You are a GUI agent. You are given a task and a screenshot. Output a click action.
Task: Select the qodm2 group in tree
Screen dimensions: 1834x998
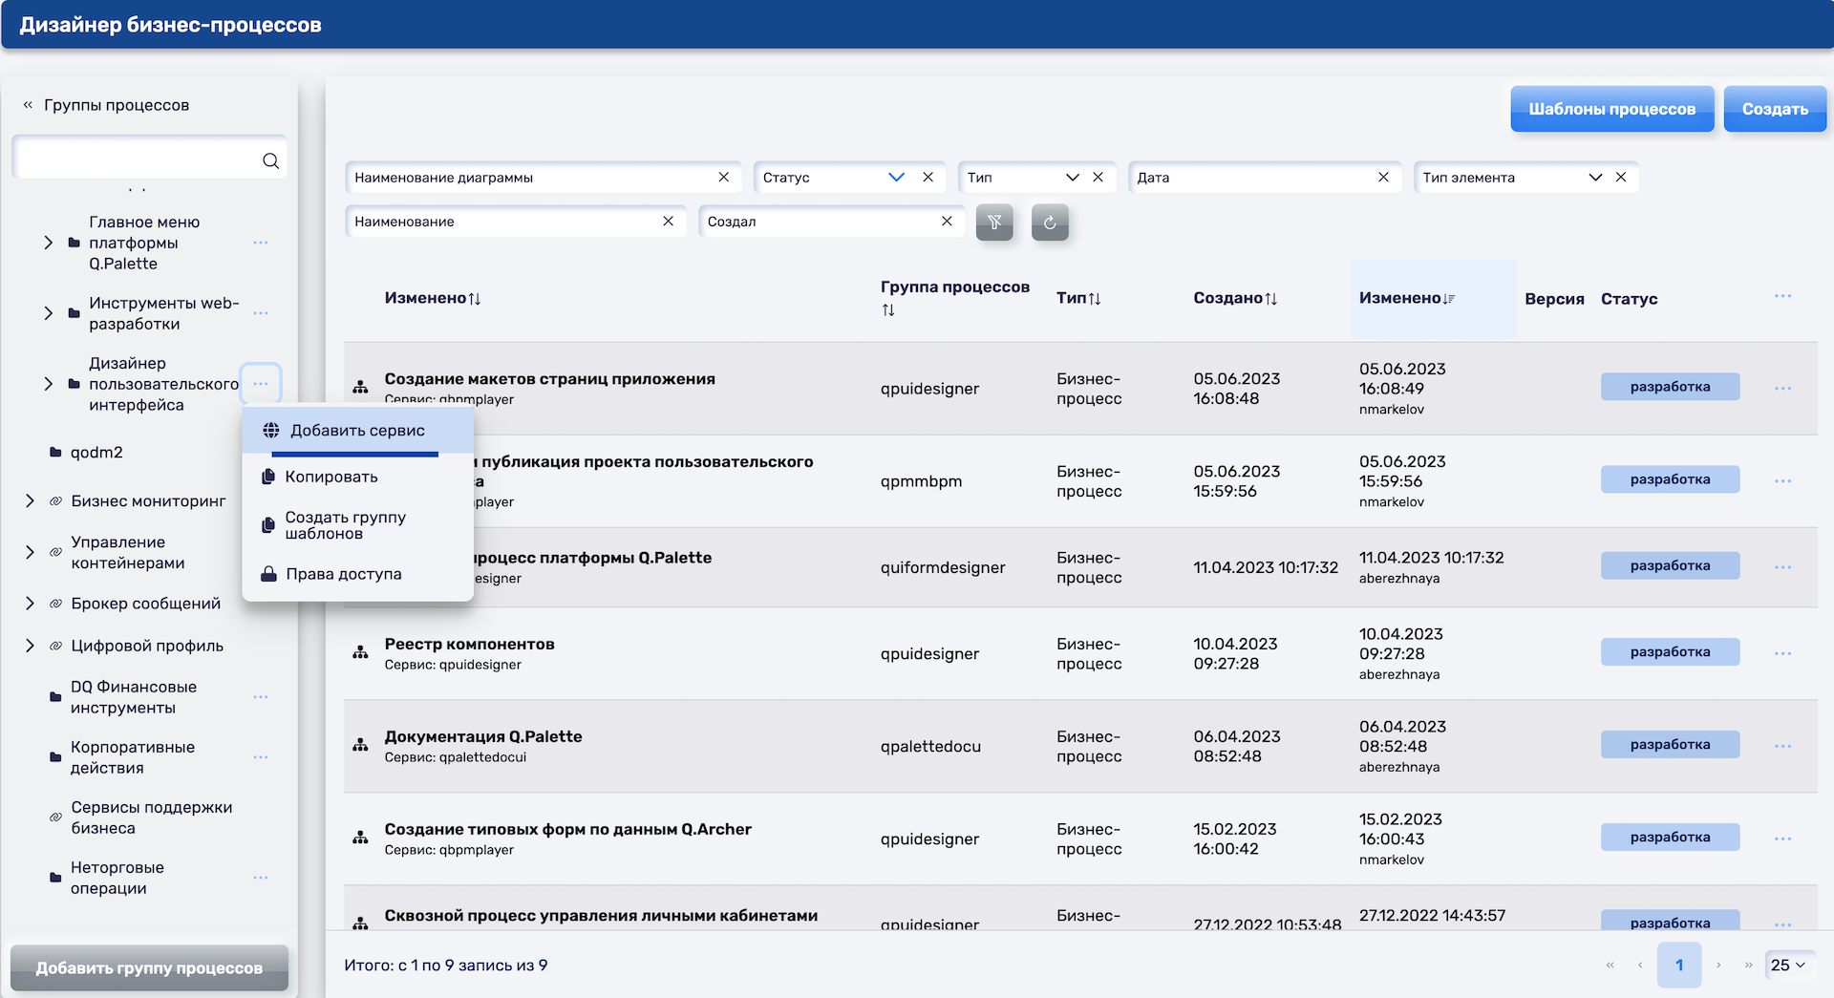coord(96,452)
